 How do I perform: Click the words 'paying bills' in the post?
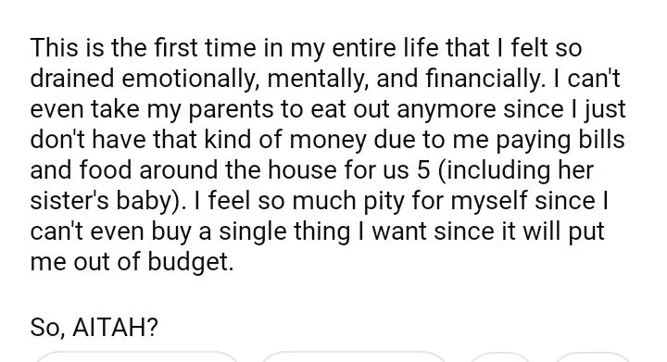560,140
